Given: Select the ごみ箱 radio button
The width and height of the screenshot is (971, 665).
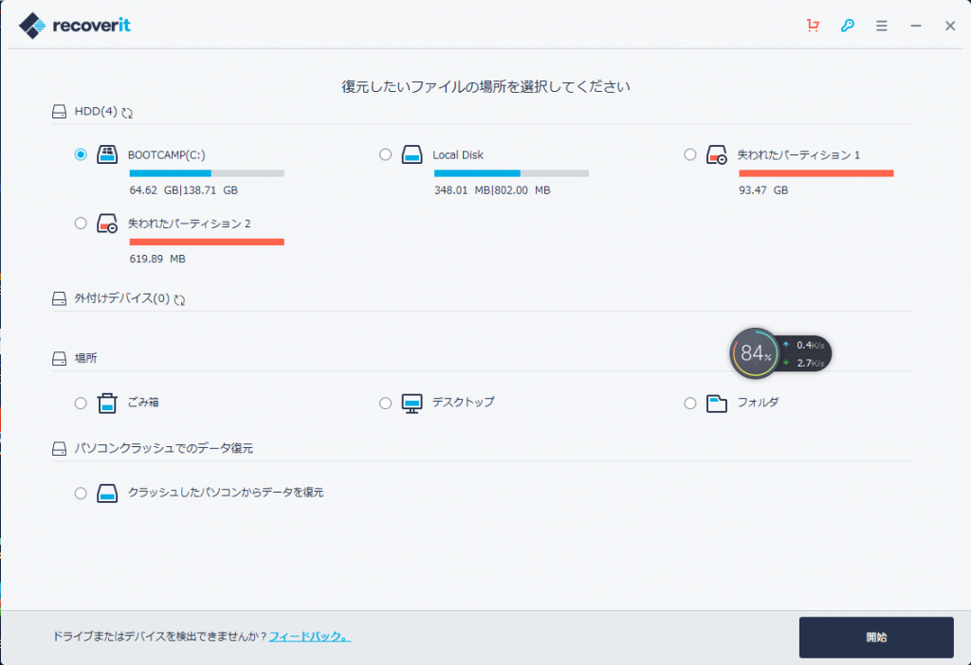Looking at the screenshot, I should [81, 404].
